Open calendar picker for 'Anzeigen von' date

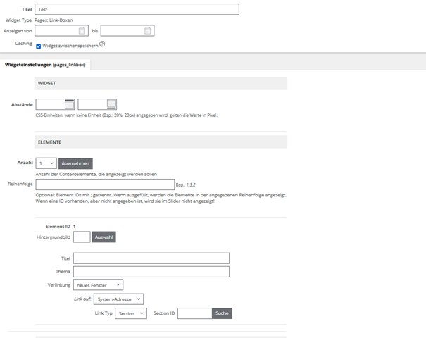point(82,31)
